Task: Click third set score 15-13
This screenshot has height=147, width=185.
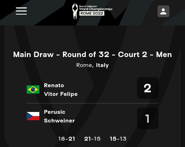Action: 118,139
